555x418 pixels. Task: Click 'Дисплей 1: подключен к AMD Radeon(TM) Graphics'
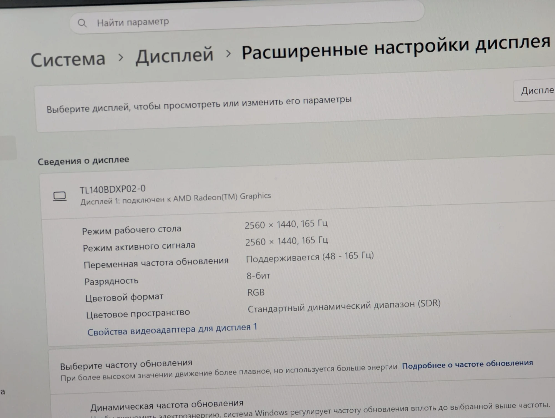pyautogui.click(x=175, y=199)
